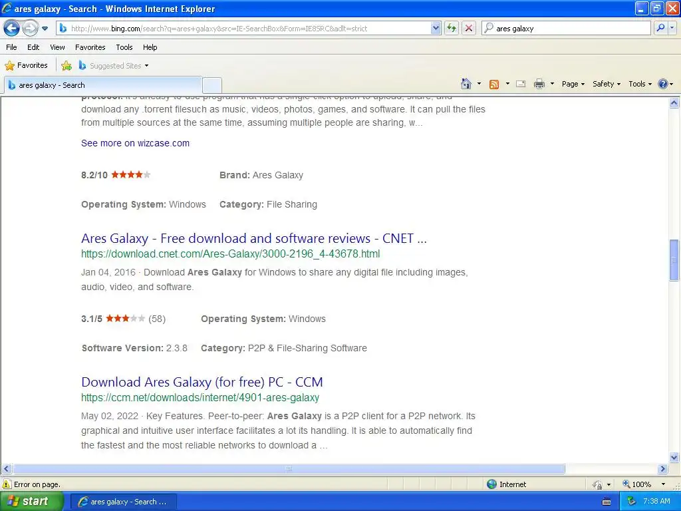Screen dimensions: 681x511
Task: Click the Read Mail icon
Action: coord(521,84)
